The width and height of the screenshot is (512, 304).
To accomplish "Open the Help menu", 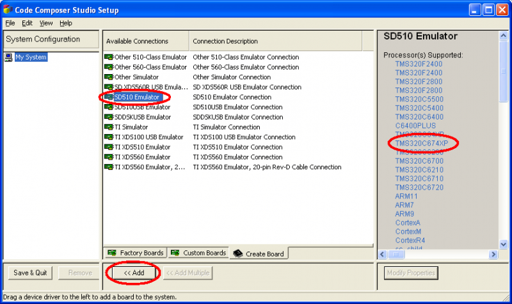I will click(66, 23).
